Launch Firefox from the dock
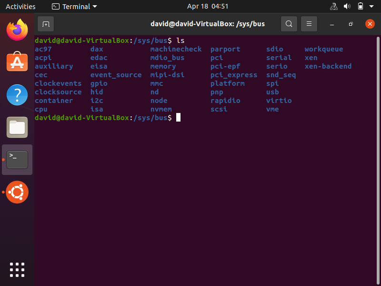This screenshot has height=286, width=381. [17, 30]
